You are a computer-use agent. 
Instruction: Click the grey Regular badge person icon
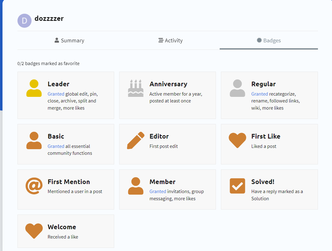(x=237, y=88)
